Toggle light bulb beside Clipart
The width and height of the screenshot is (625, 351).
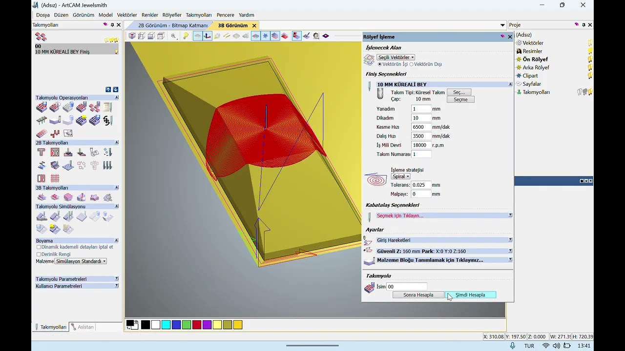coord(590,76)
